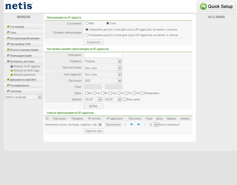Click the icon beside Переадресация
This screenshot has width=237, height=185.
pyautogui.click(x=8, y=55)
